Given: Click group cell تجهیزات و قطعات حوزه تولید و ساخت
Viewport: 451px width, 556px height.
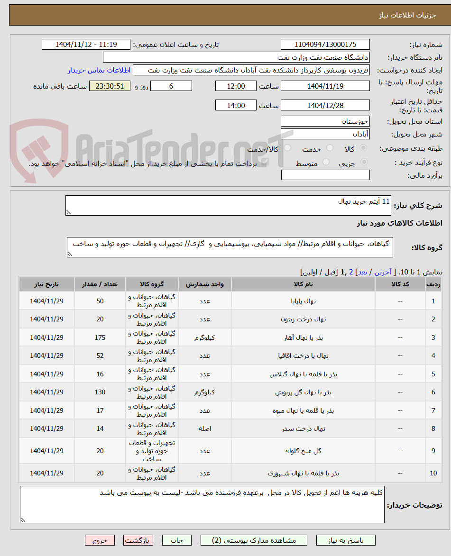Looking at the screenshot, I should (x=152, y=451).
